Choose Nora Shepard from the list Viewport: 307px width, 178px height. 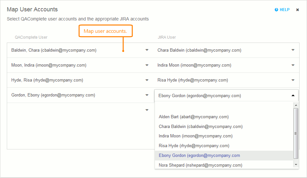click(200, 165)
